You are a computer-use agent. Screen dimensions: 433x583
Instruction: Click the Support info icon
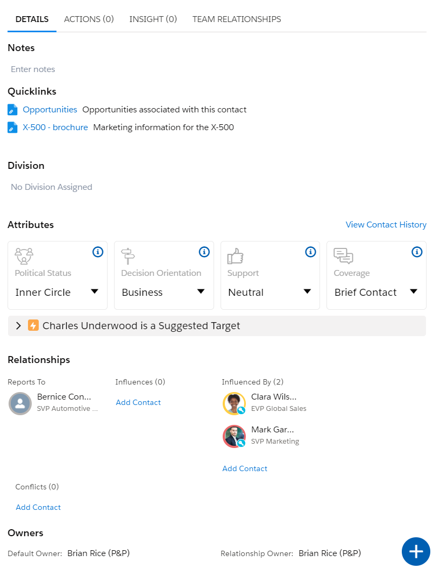click(310, 252)
